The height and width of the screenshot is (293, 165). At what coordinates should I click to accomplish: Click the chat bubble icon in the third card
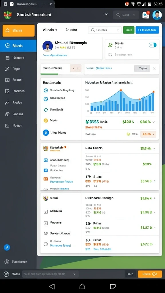[46, 233]
